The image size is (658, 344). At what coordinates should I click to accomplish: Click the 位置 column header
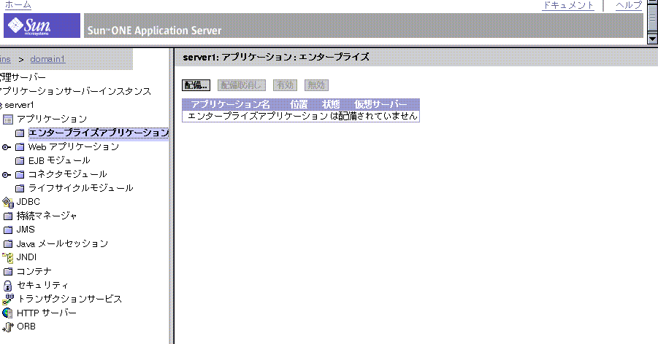299,104
